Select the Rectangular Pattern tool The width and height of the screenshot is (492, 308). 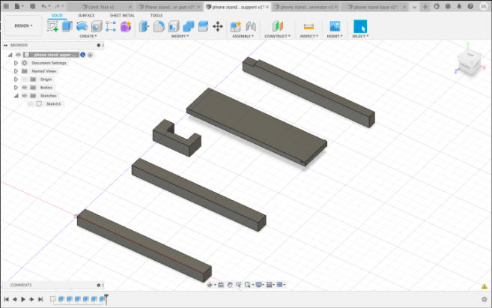[x=111, y=26]
